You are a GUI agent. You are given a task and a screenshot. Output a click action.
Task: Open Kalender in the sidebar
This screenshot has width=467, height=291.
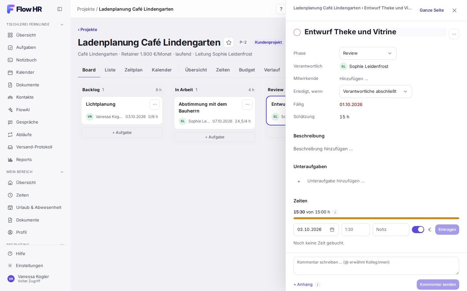tap(35, 72)
